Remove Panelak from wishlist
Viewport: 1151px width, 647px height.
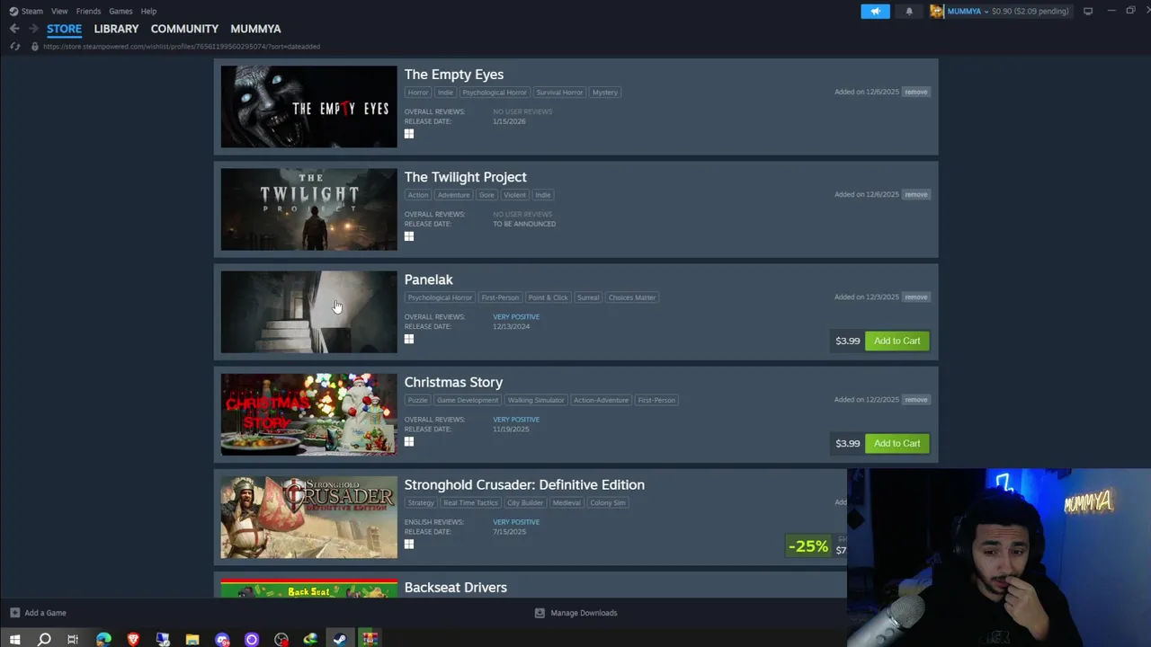915,297
